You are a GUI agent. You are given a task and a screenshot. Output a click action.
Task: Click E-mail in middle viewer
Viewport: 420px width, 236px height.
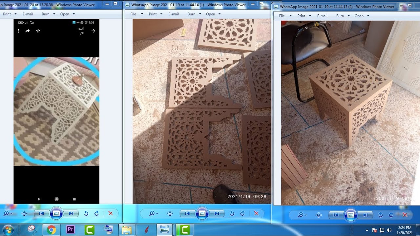pyautogui.click(x=174, y=14)
